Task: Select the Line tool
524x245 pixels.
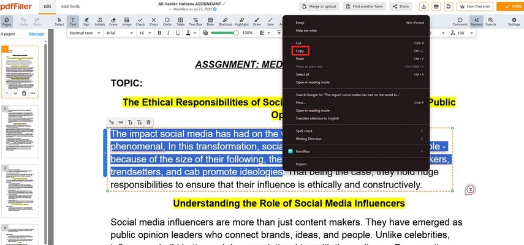Action: coord(270,21)
